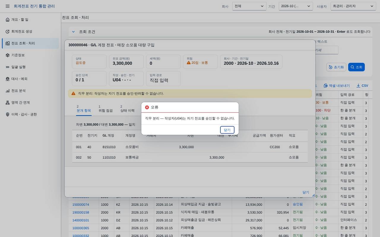Click the 텍스트 search input field
The width and height of the screenshot is (380, 237).
pyautogui.click(x=326, y=50)
